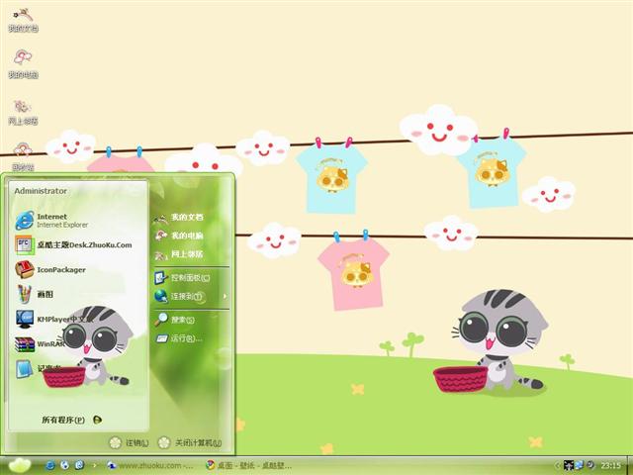Switch to the www.zhuoku.com taskbar window
Image resolution: width=633 pixels, height=475 pixels.
pyautogui.click(x=150, y=465)
